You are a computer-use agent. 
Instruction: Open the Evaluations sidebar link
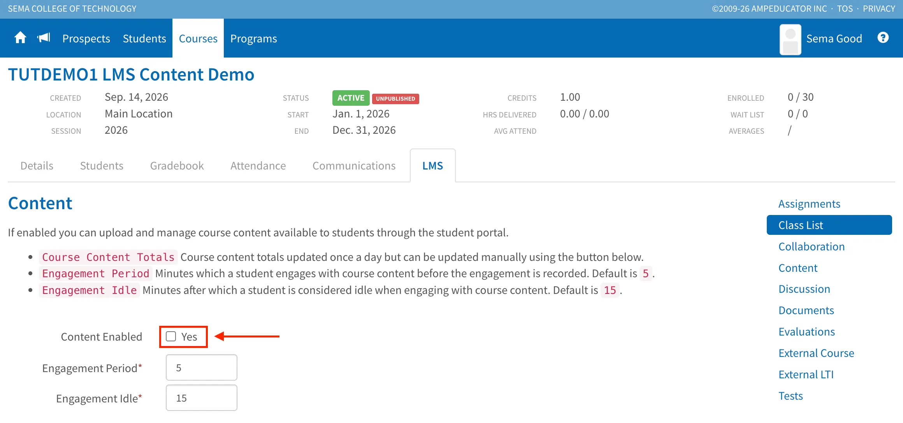coord(806,332)
